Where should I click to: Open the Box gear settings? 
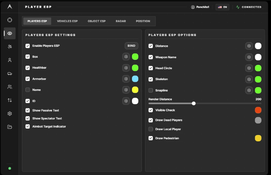click(126, 57)
